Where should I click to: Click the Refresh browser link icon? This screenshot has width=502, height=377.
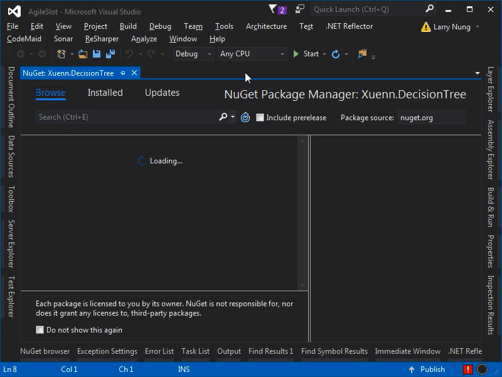point(336,54)
